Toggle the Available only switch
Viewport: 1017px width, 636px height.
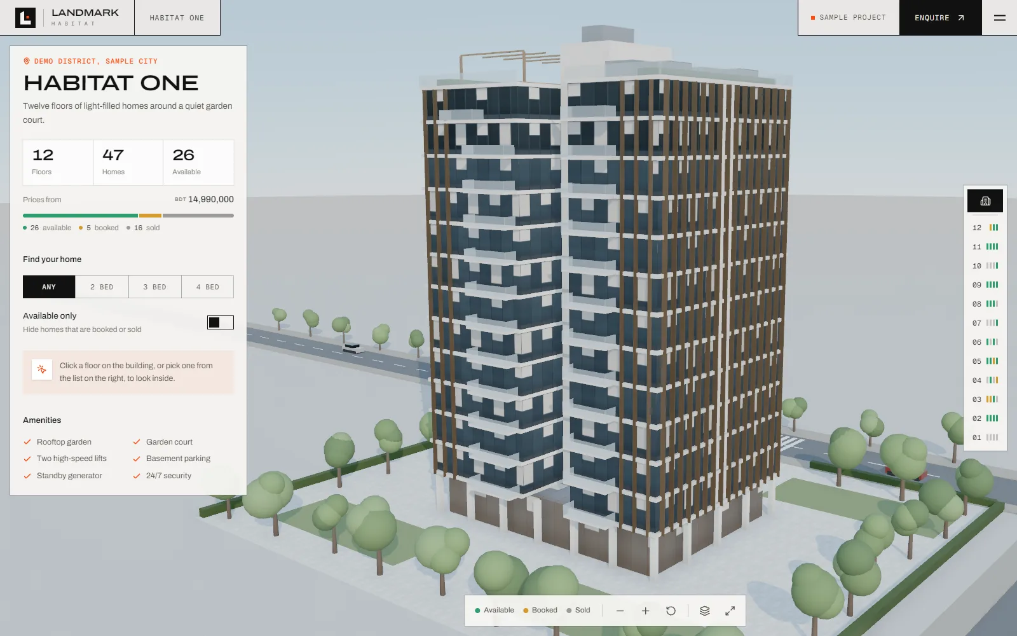click(221, 322)
